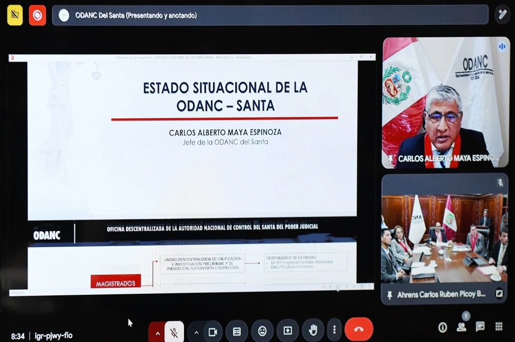Raise hand in the meeting
This screenshot has height=342, width=515.
[313, 329]
